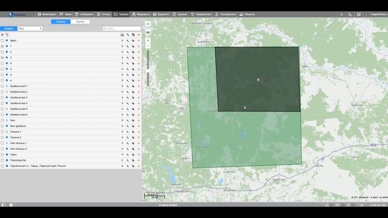Image resolution: width=388 pixels, height=218 pixels.
Task: Open the Маршруты section
Action: (x=141, y=15)
